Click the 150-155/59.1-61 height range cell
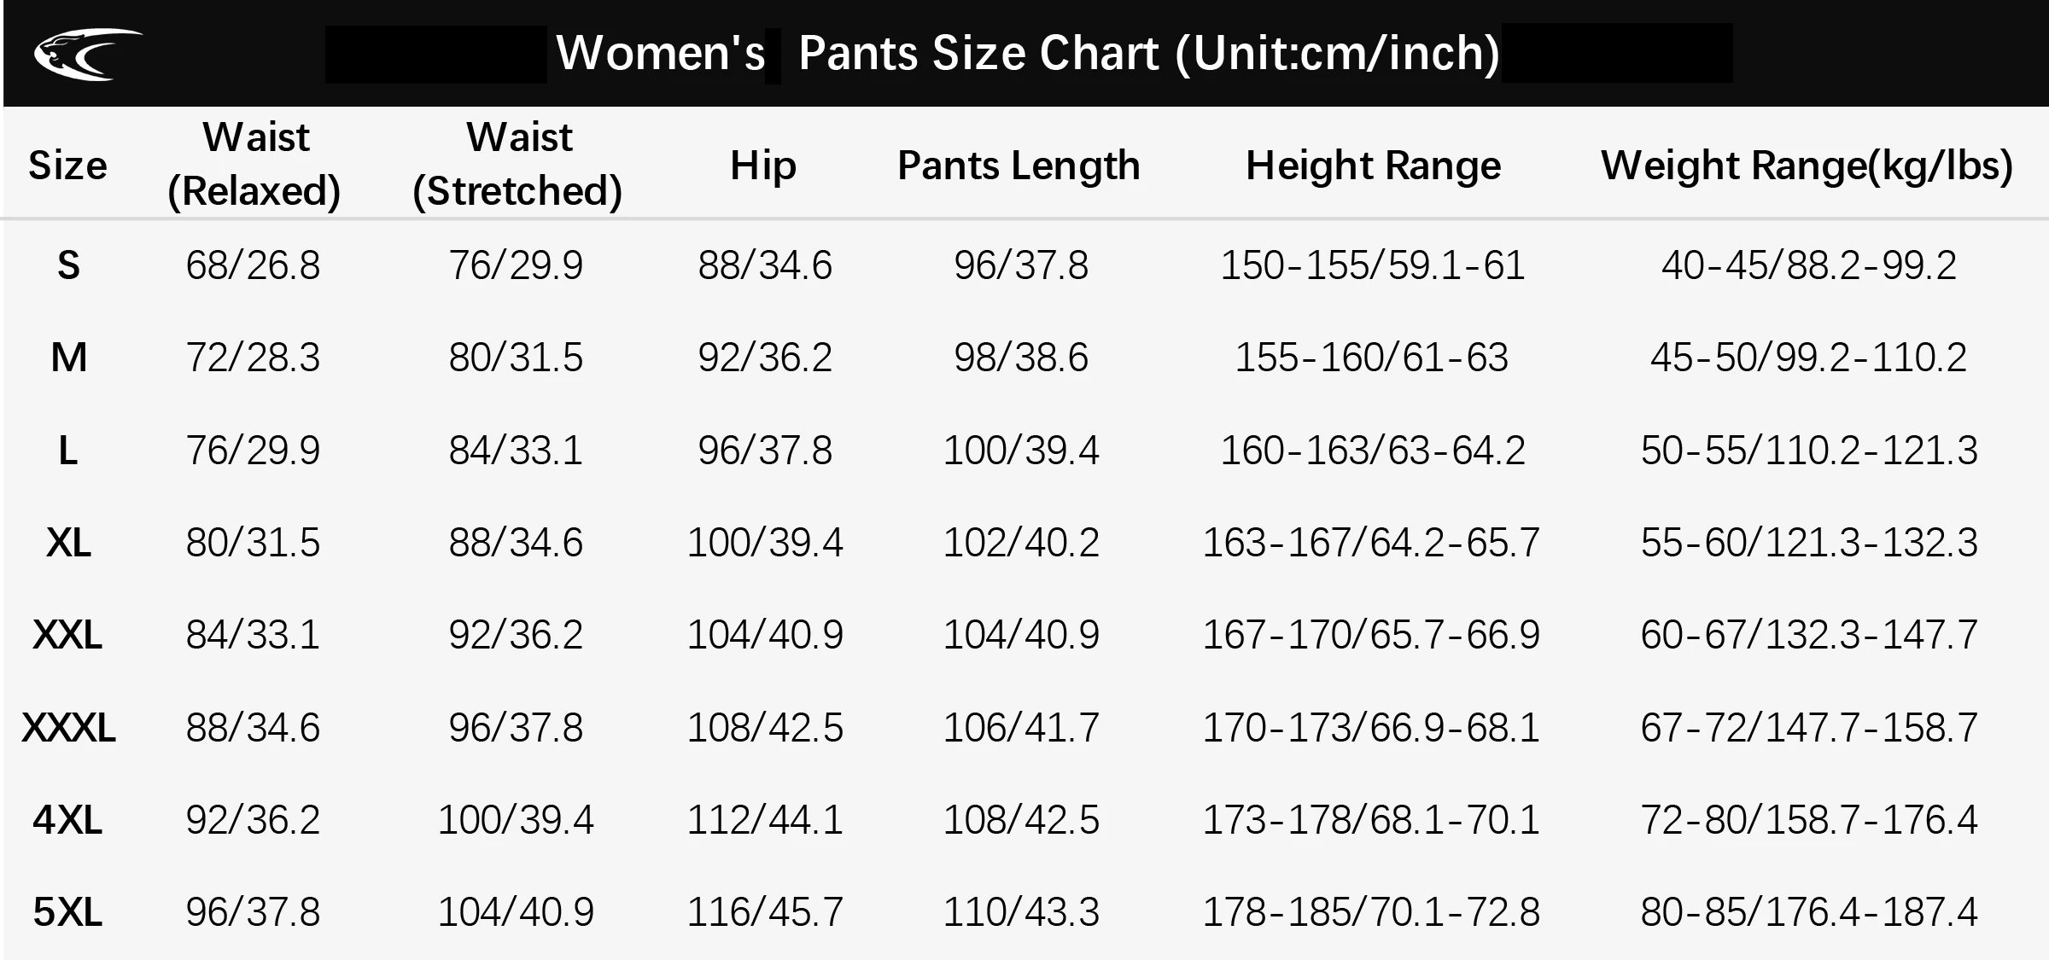2049x960 pixels. coord(1372,265)
